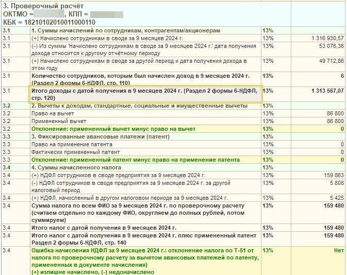Select value 5 425

tap(337, 198)
